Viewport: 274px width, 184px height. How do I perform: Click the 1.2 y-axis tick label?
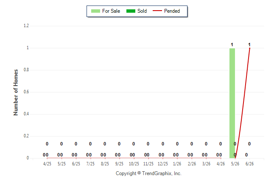tap(26, 26)
